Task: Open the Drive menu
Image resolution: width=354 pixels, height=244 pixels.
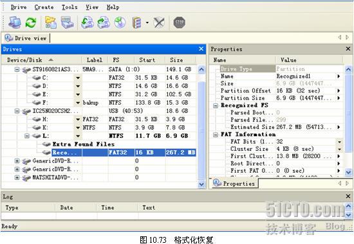Action: pos(19,7)
